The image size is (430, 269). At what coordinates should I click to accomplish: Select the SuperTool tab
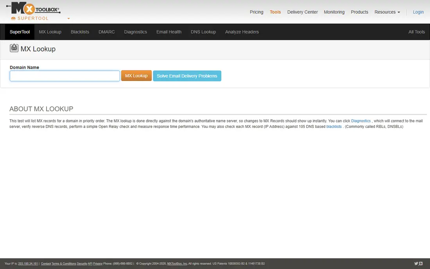[20, 32]
